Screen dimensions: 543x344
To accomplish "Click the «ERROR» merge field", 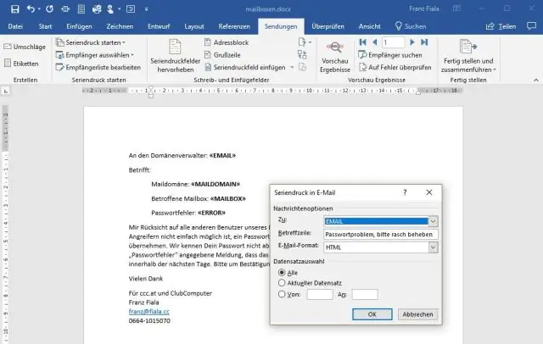I will pos(211,213).
